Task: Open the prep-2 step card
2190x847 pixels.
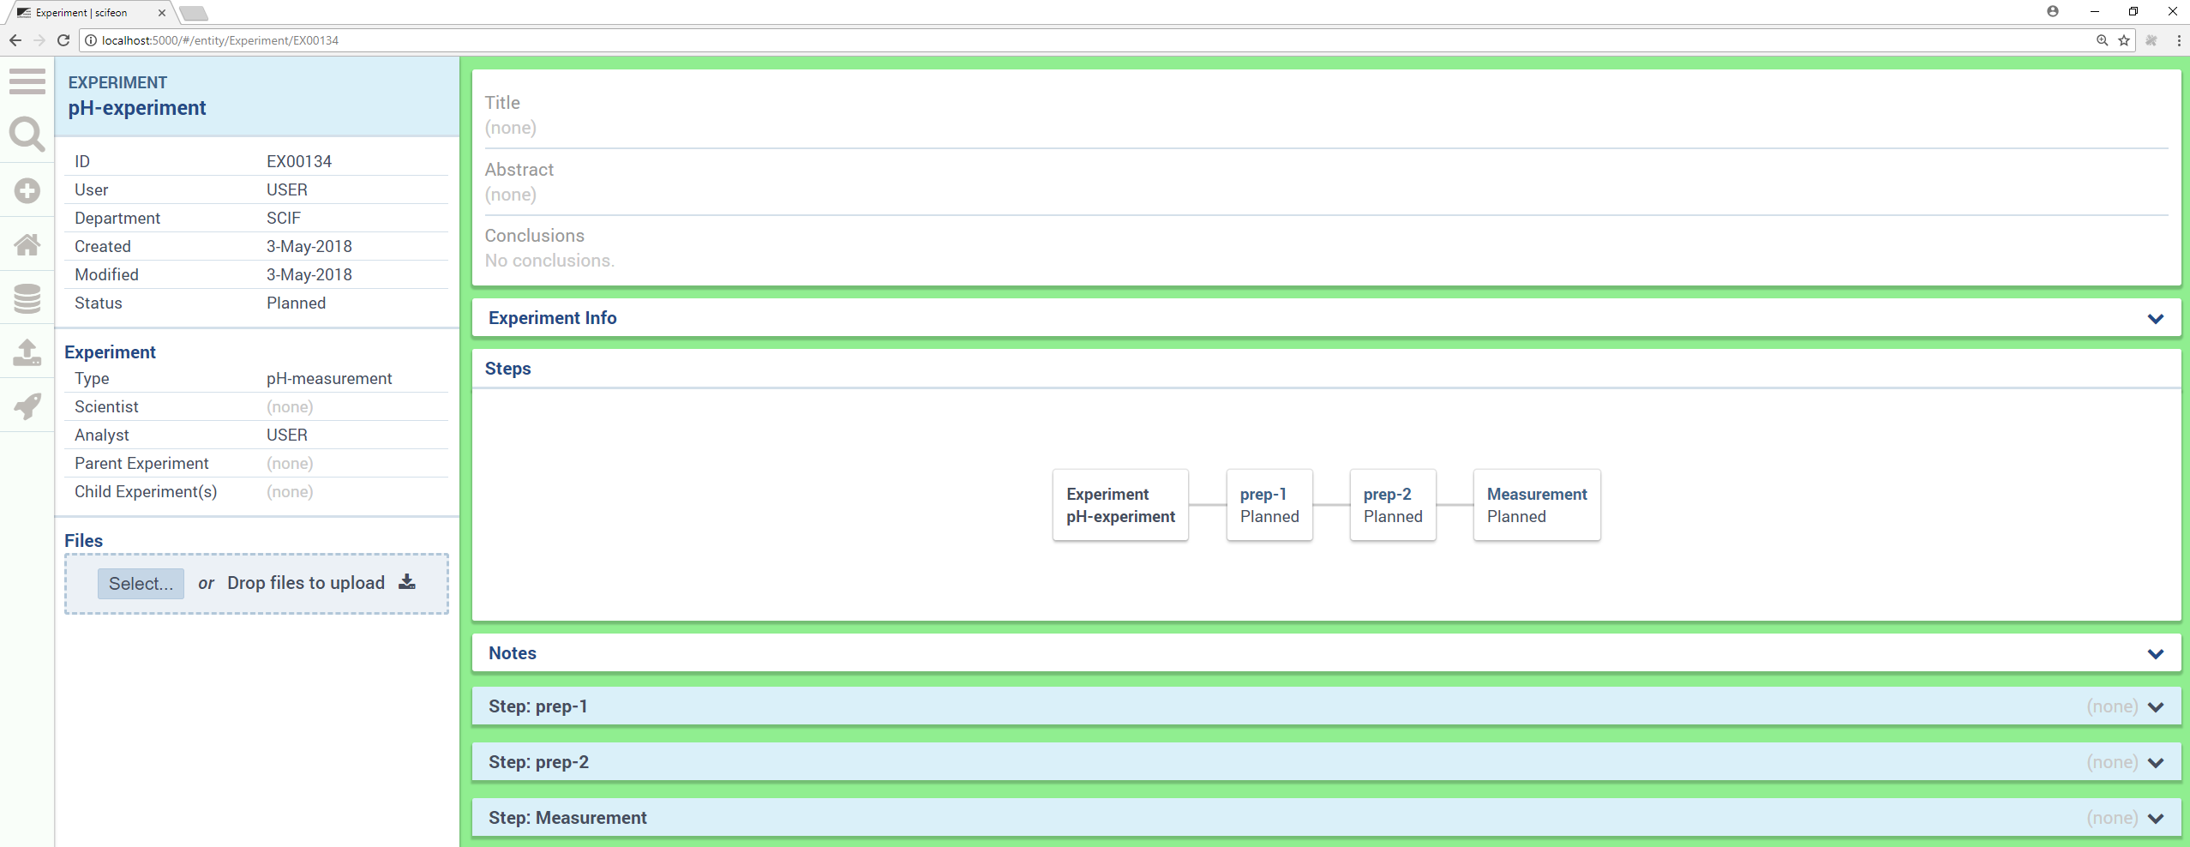Action: coord(1393,505)
